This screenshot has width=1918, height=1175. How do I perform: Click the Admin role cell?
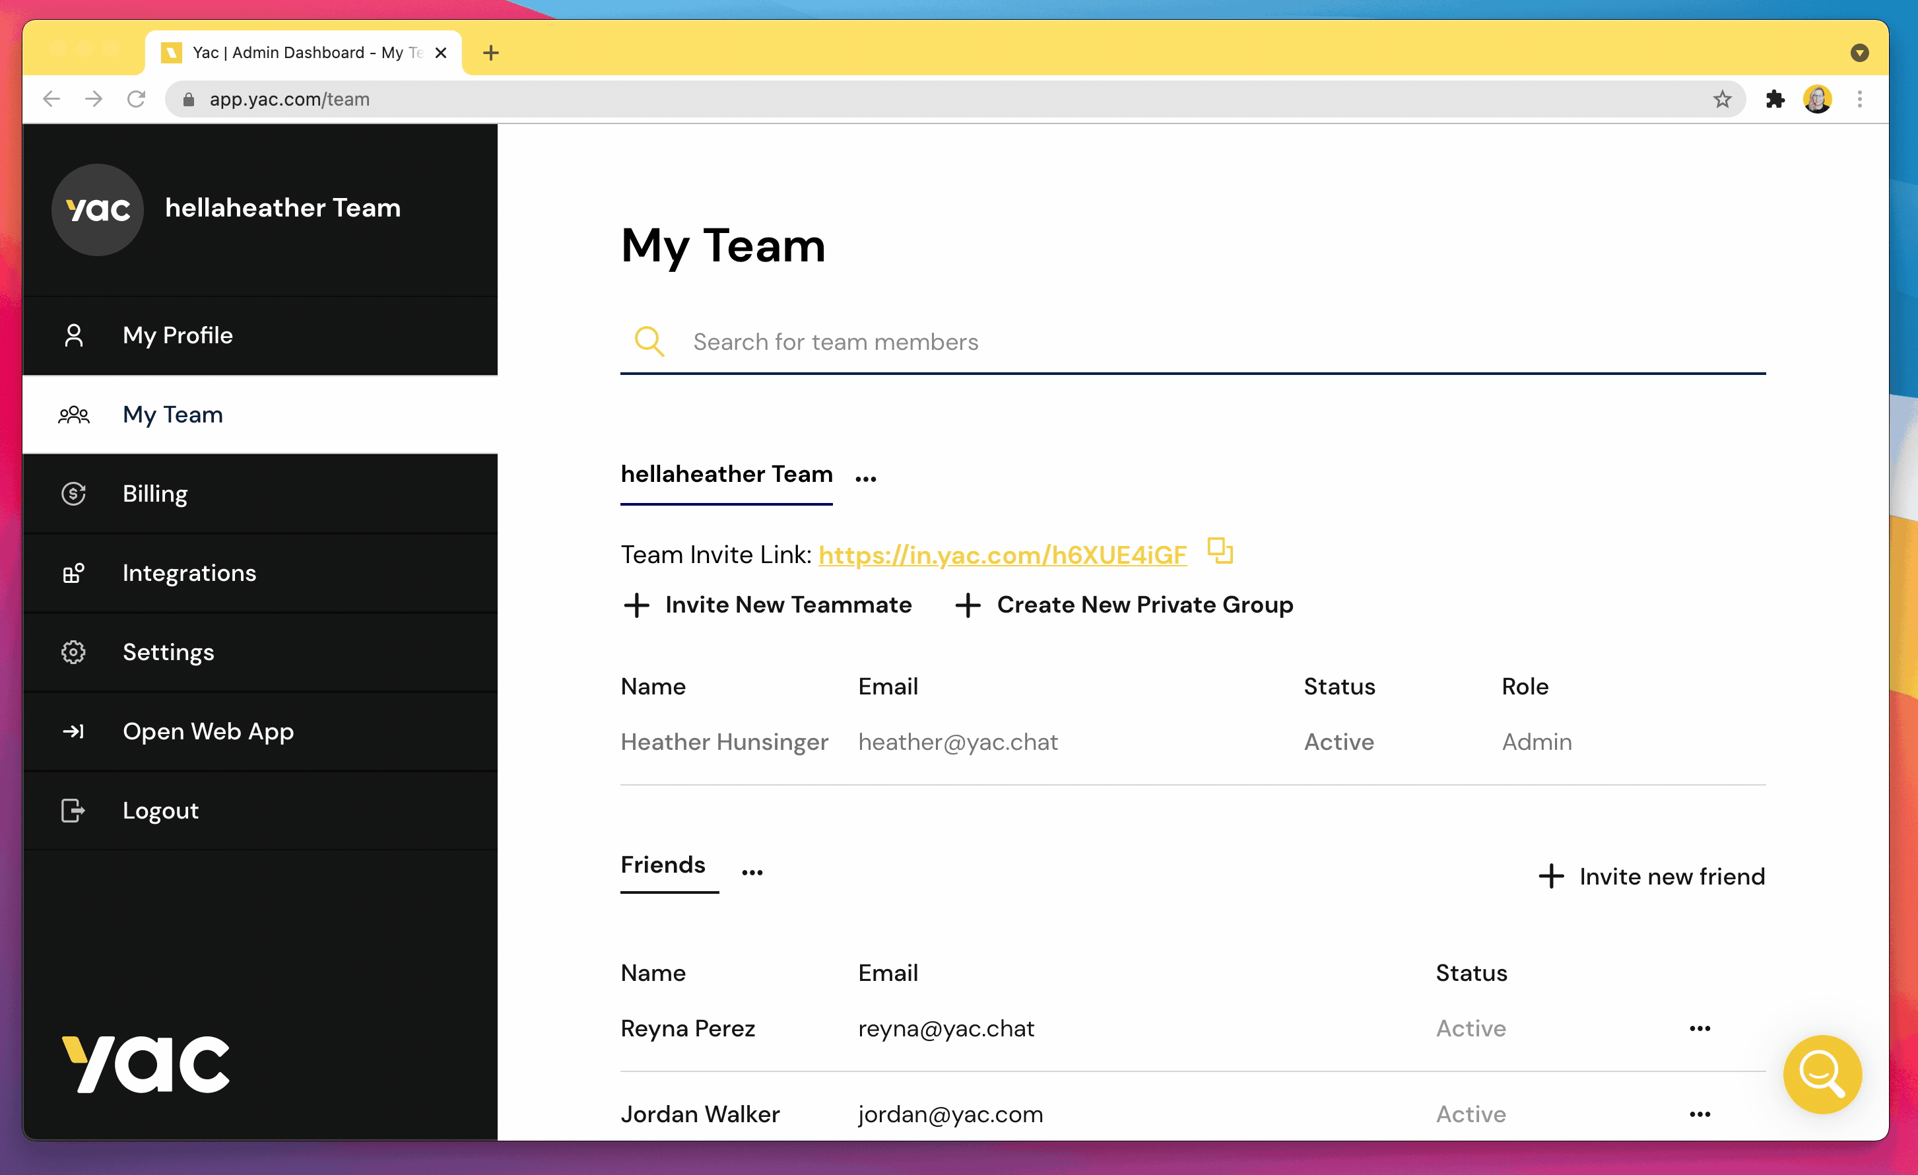pos(1537,742)
